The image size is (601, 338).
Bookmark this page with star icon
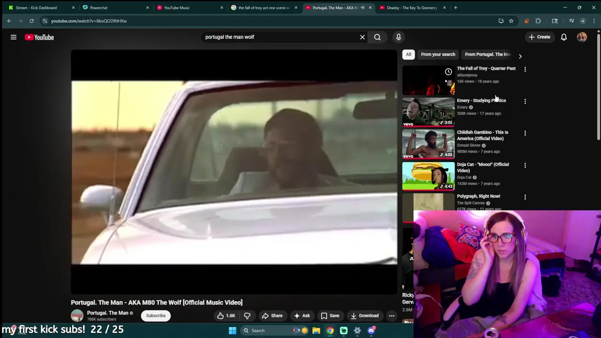(x=511, y=21)
